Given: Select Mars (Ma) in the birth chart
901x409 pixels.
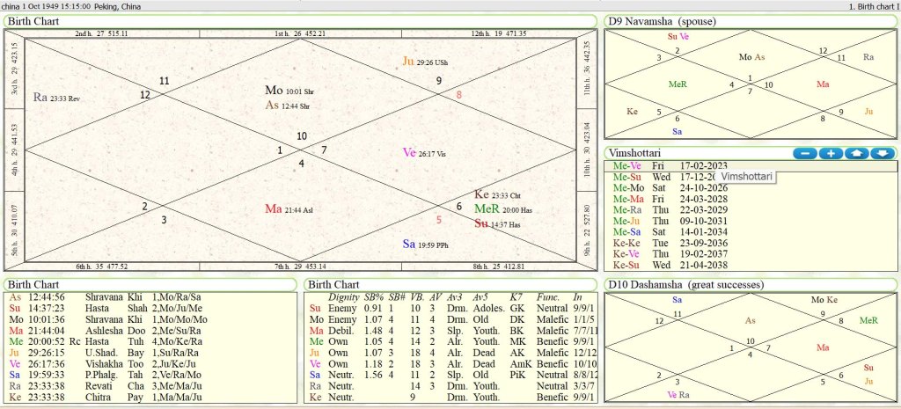Looking at the screenshot, I should tap(273, 208).
